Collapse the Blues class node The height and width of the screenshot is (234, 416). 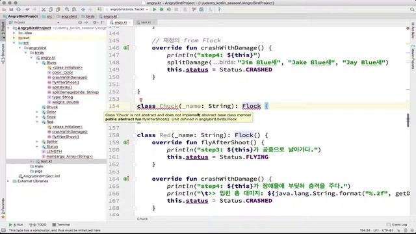pos(38,63)
